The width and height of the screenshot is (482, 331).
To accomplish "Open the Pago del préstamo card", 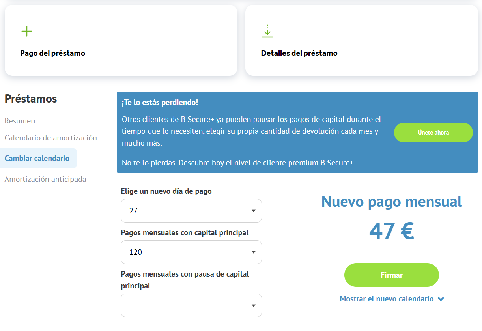I will click(x=121, y=41).
